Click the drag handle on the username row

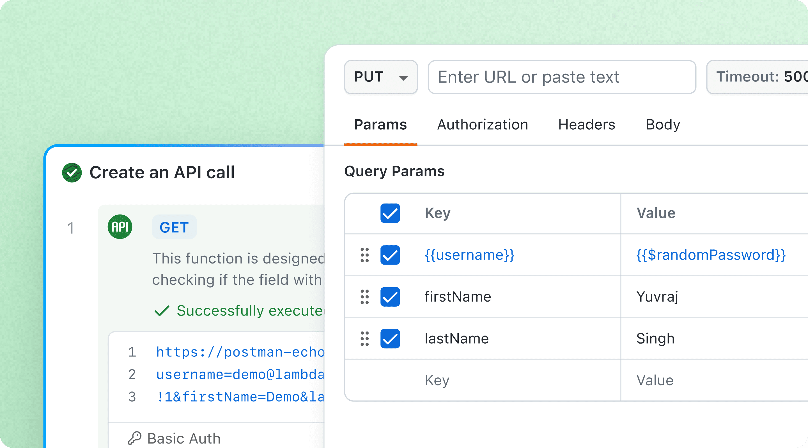[364, 255]
